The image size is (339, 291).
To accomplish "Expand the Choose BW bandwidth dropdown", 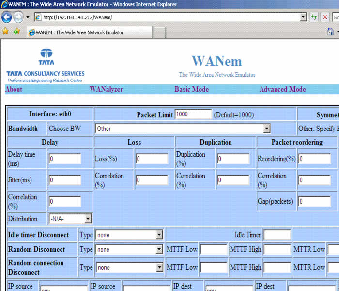I will pos(266,129).
